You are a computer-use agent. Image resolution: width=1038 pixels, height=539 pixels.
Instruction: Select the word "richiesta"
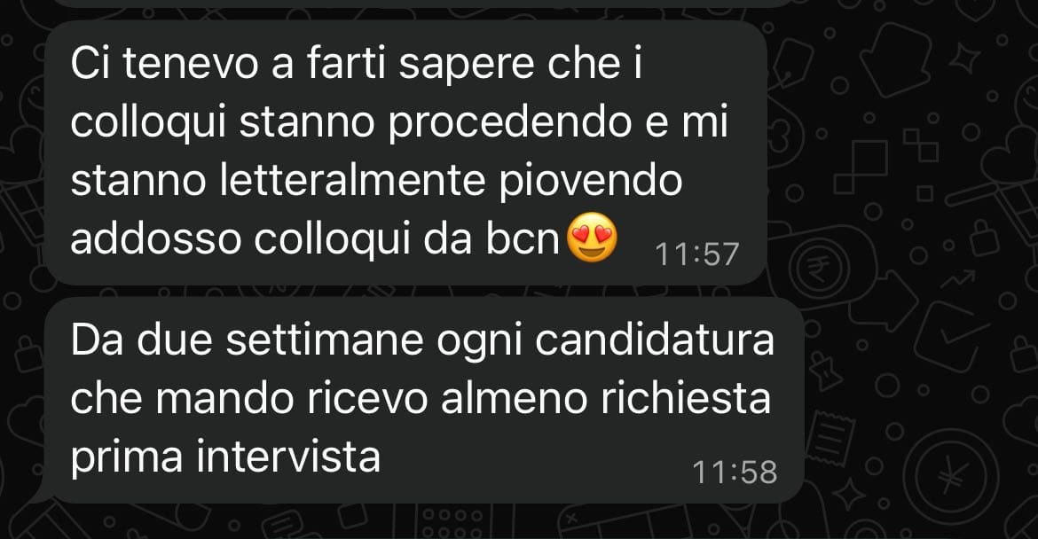[x=686, y=399]
